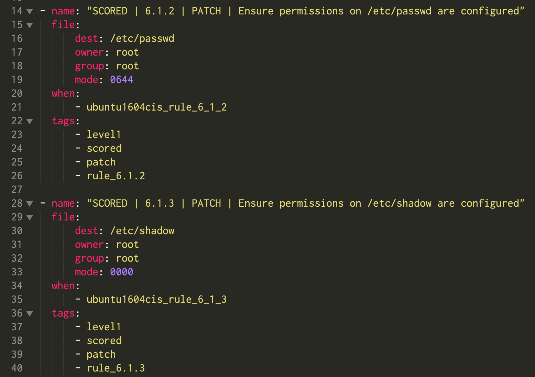Click the rule_6.1.3 tag entry
Screen dimensions: 535x377
tap(116, 368)
